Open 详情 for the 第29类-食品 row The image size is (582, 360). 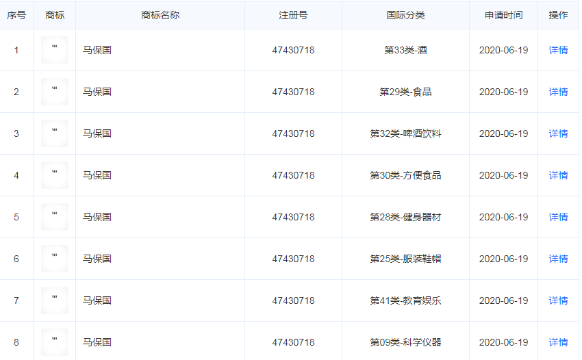click(558, 92)
